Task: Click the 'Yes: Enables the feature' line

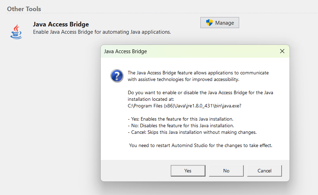Action: point(180,119)
